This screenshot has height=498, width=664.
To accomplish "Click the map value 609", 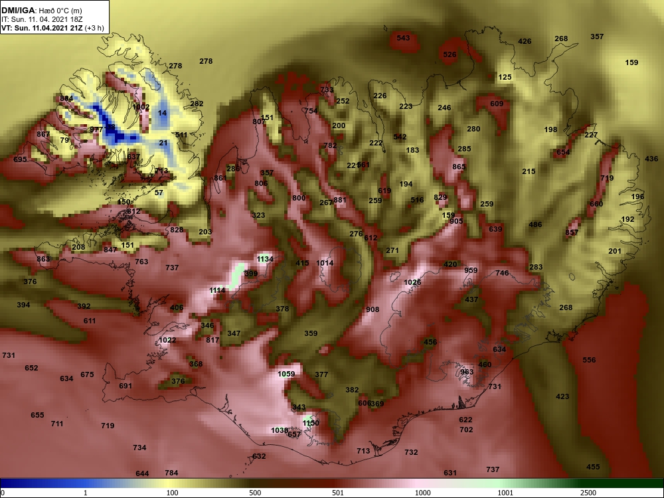I will coord(497,104).
